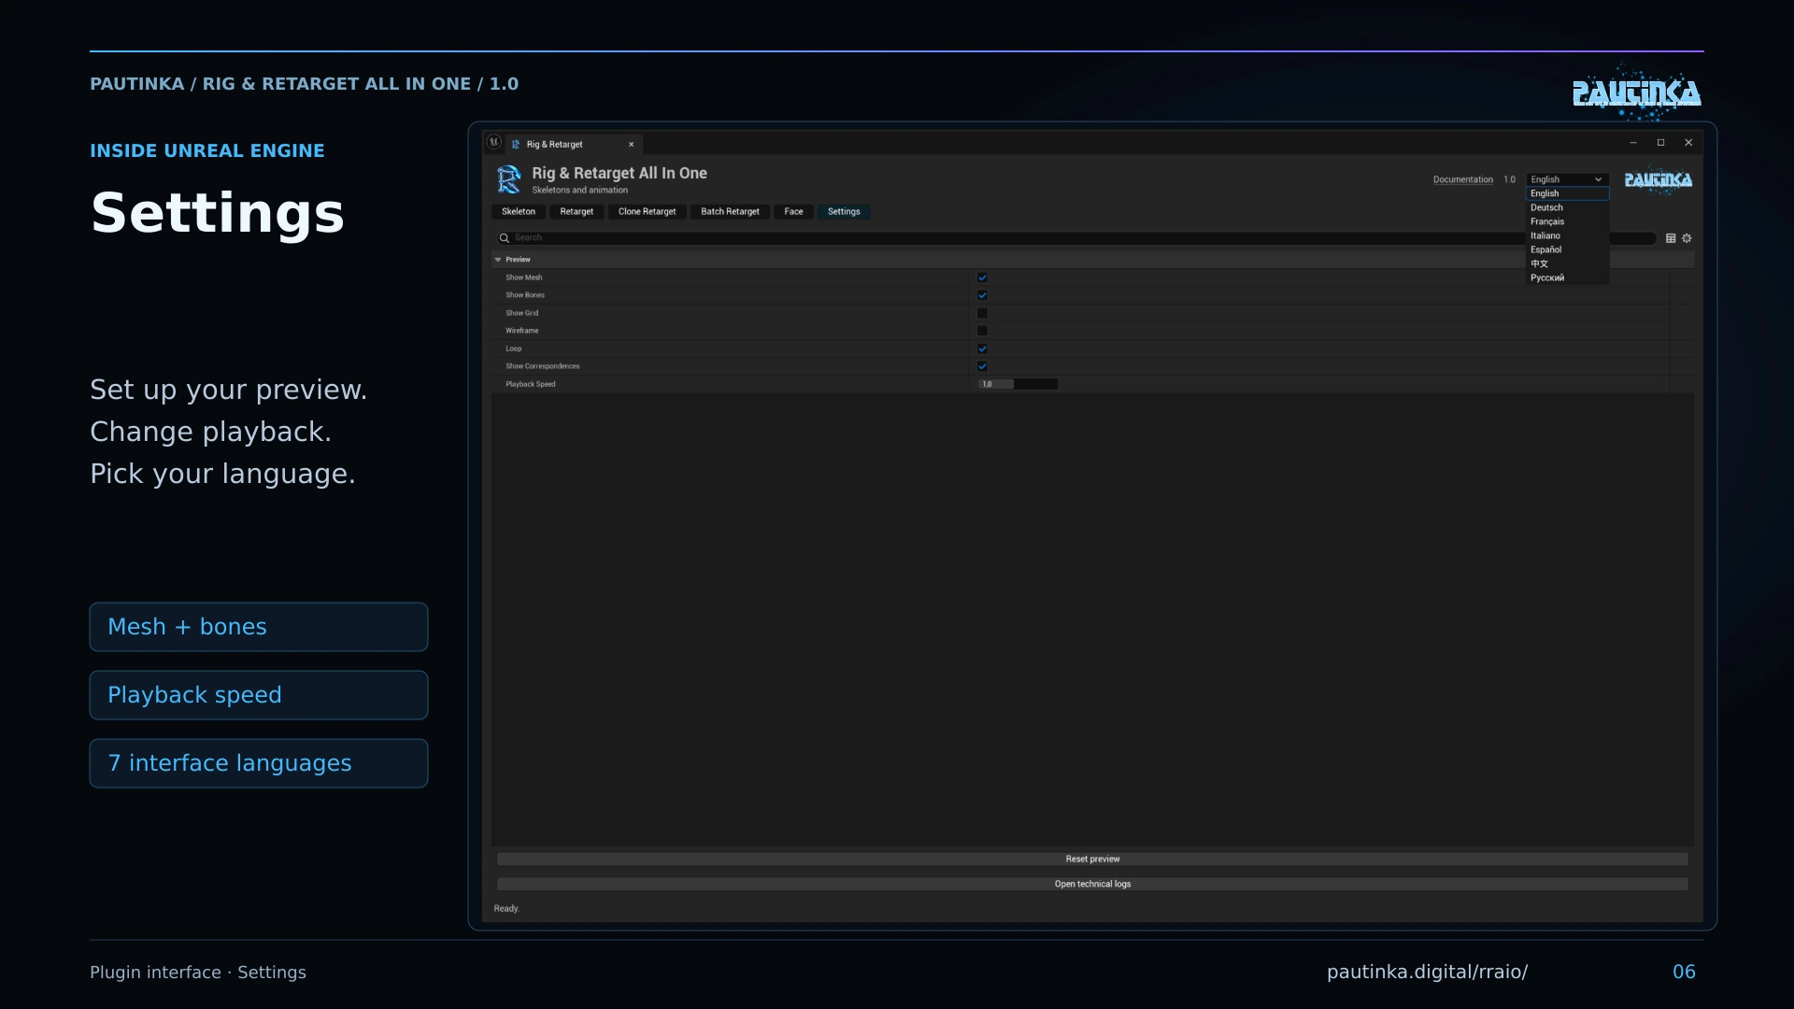1794x1009 pixels.
Task: Select highlighted English option in list
Action: click(1567, 193)
